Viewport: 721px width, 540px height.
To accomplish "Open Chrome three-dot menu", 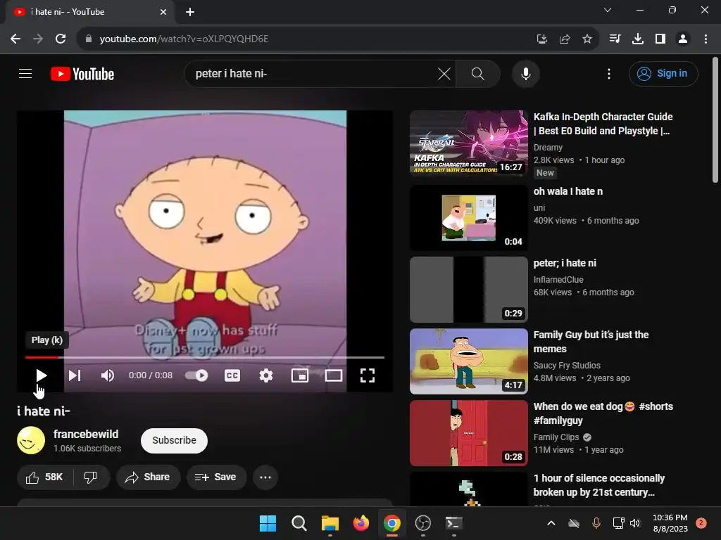I will point(706,39).
